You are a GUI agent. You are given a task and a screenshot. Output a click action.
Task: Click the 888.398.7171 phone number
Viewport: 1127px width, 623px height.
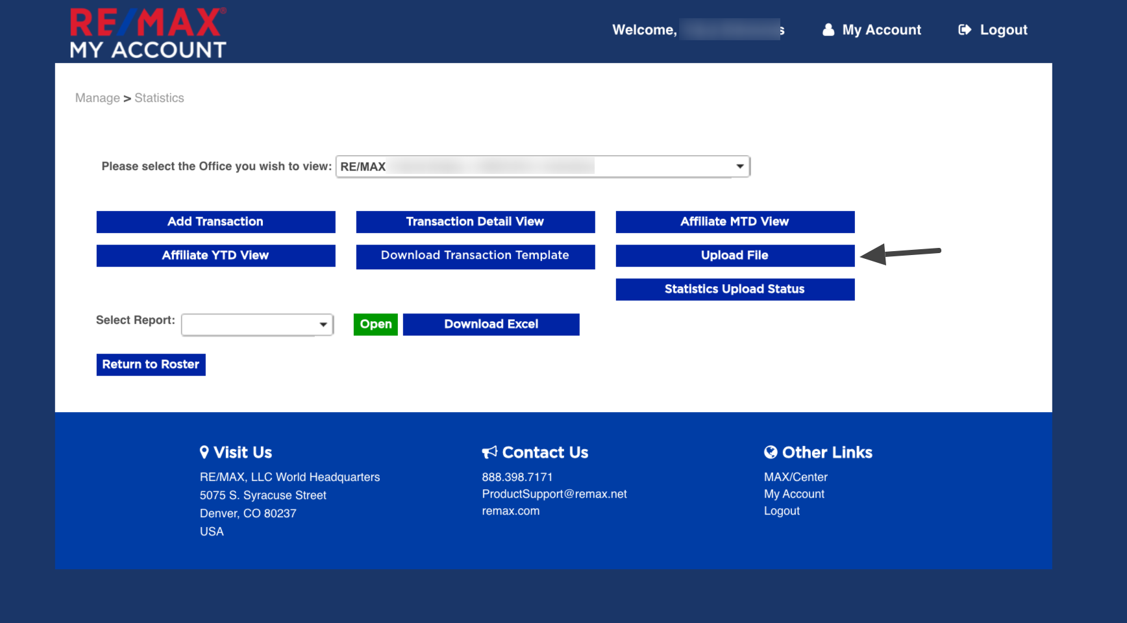pyautogui.click(x=517, y=477)
